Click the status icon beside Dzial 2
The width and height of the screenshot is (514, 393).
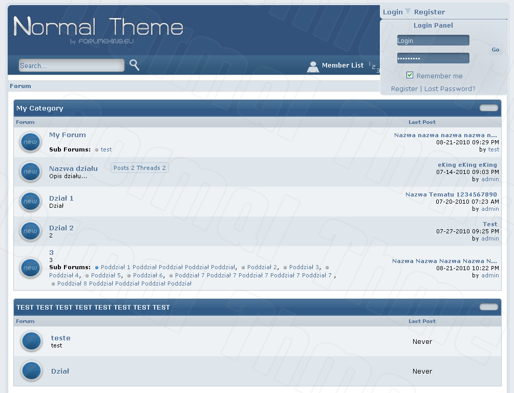[30, 231]
